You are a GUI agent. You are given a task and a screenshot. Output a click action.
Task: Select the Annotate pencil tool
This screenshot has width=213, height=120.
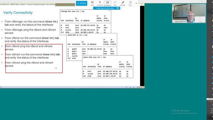click(123, 3)
